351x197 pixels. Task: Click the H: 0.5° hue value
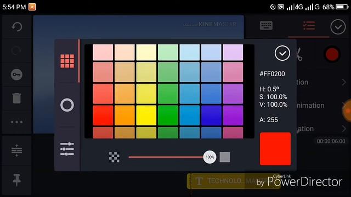[269, 89]
